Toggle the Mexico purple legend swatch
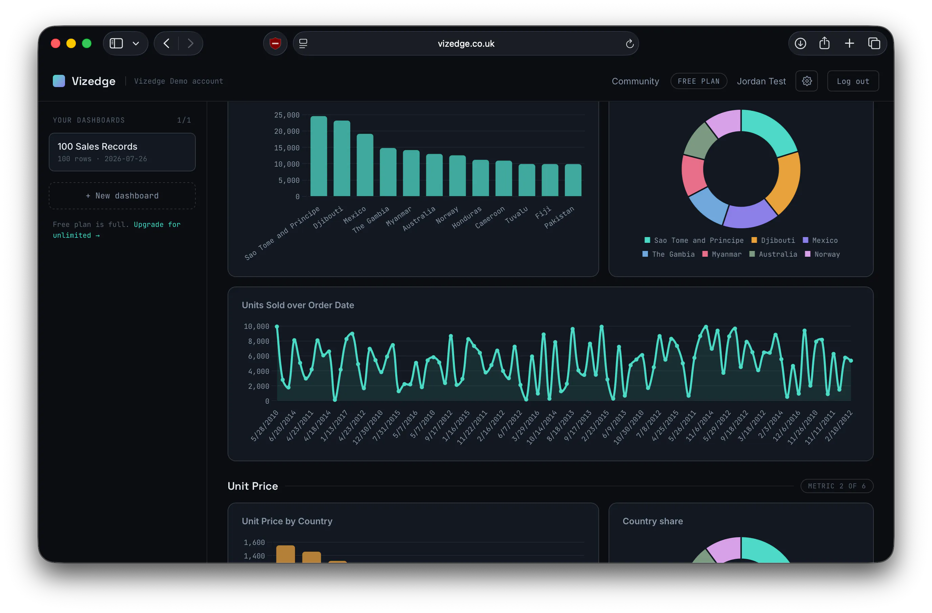 click(x=805, y=240)
